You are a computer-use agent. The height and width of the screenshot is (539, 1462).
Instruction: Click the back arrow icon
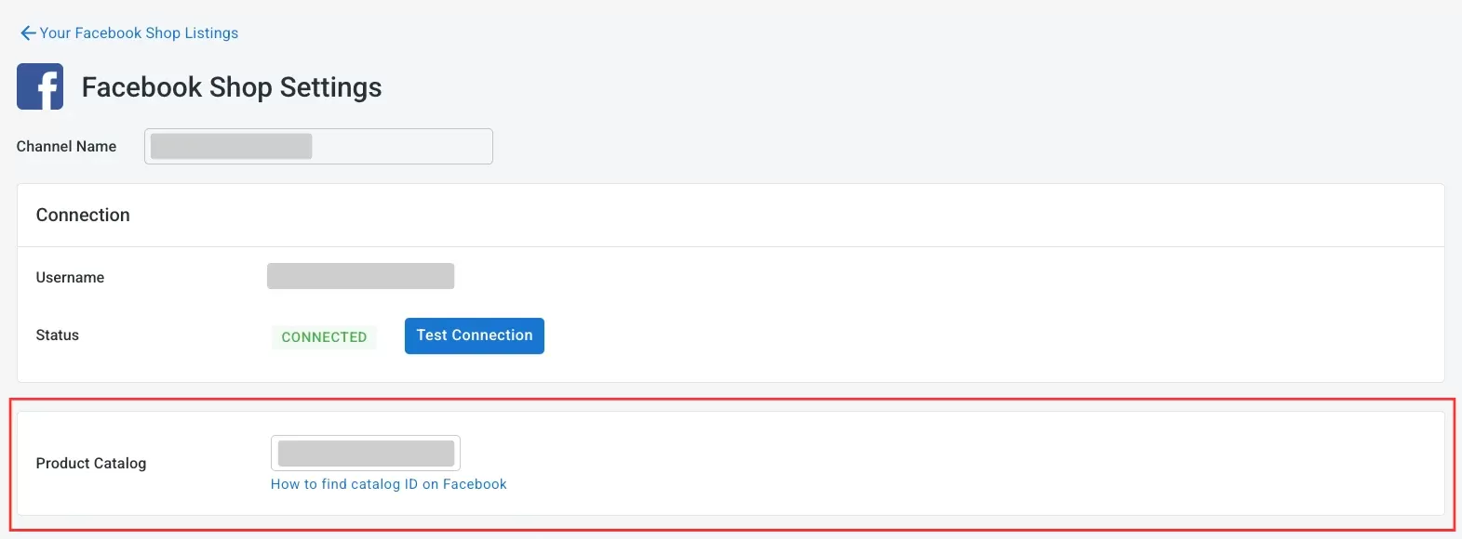click(x=28, y=33)
